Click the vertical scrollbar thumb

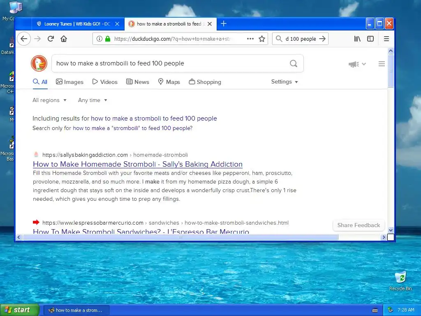(x=391, y=70)
